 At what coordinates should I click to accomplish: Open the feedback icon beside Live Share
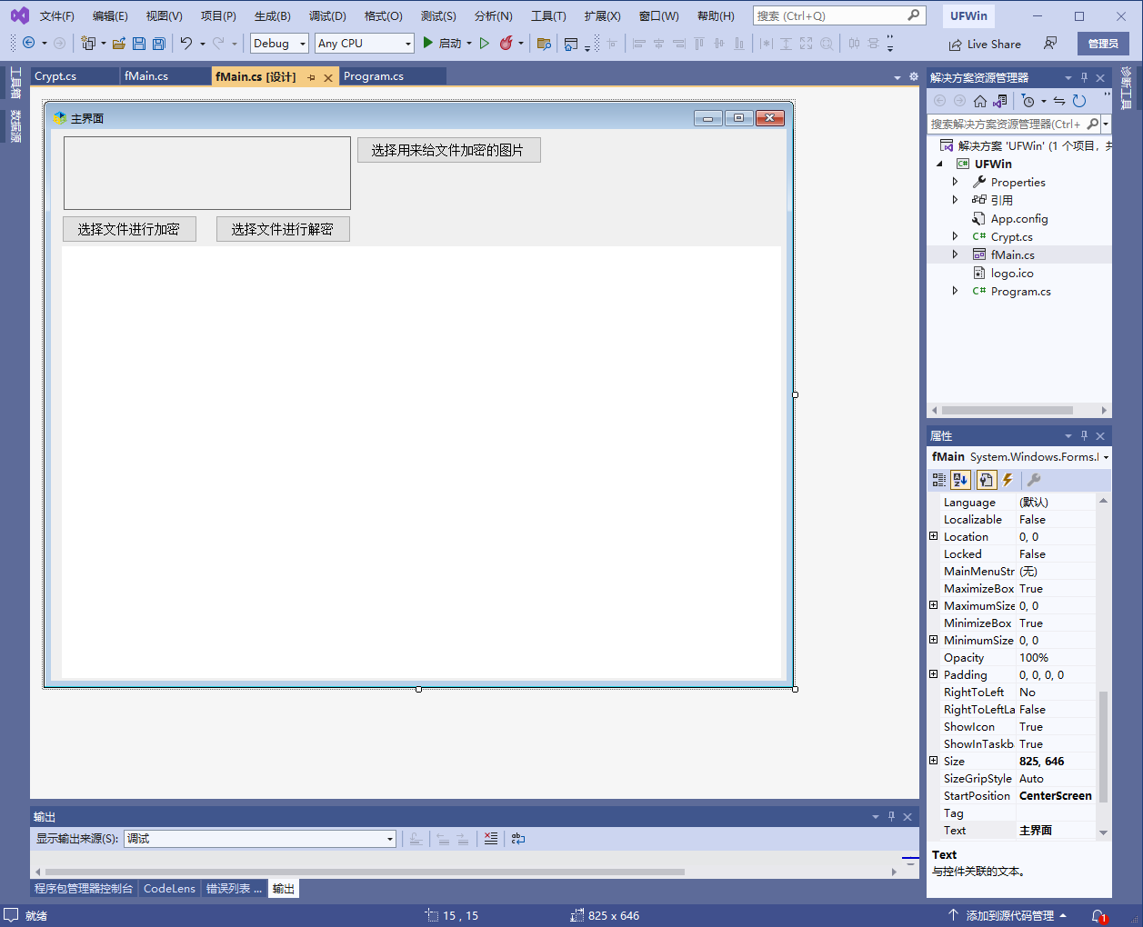coord(1050,43)
